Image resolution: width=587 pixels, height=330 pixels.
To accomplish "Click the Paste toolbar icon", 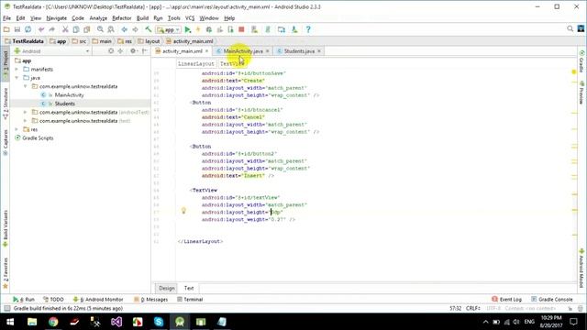I will pyautogui.click(x=87, y=29).
